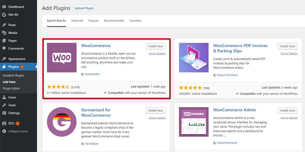Click the PDF Invoices plugin thumbnail
305x152 pixels.
[194, 57]
